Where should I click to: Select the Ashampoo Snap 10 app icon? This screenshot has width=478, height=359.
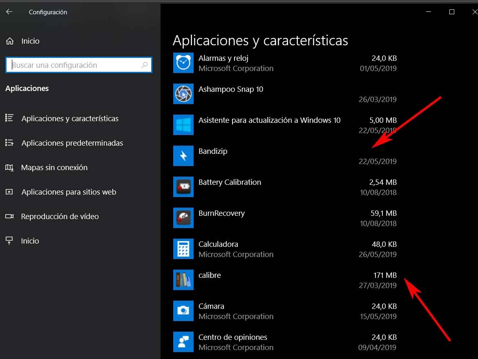pyautogui.click(x=183, y=94)
